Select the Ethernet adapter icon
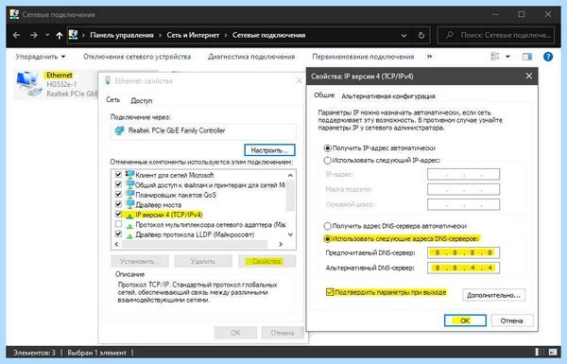567x364 pixels. coord(28,84)
